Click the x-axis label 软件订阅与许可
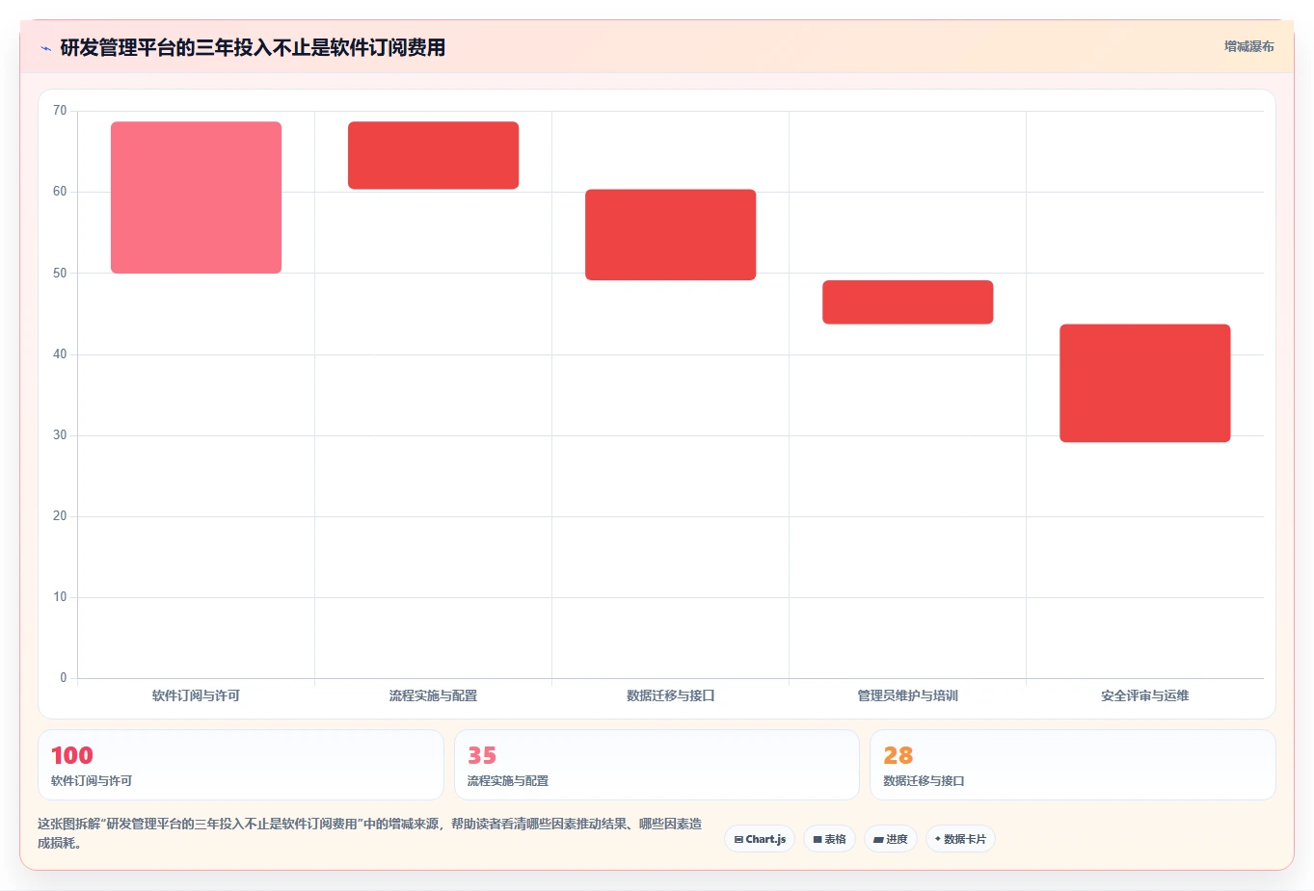This screenshot has height=891, width=1314. coord(196,695)
